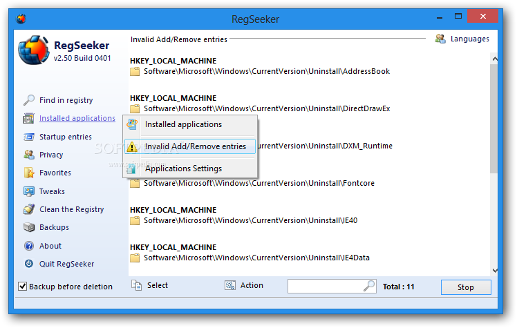Click HKEY_LOCAL_MACHINE above AddressBook entry
Screen dimensions: 517x328
click(x=173, y=61)
